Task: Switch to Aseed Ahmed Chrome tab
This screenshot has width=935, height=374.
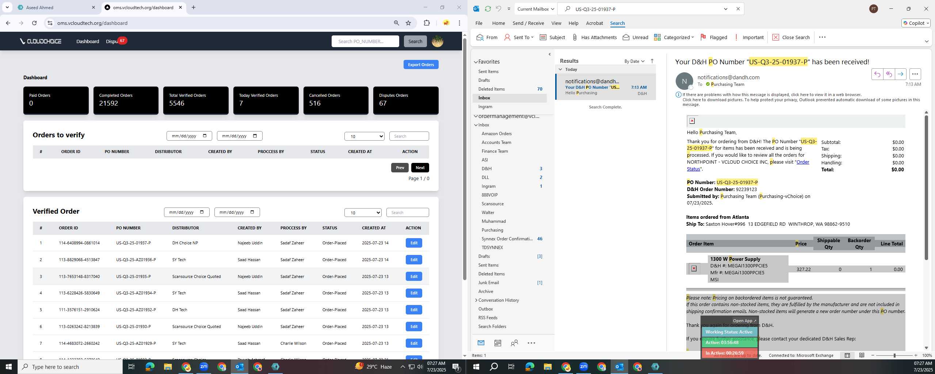Action: (57, 7)
